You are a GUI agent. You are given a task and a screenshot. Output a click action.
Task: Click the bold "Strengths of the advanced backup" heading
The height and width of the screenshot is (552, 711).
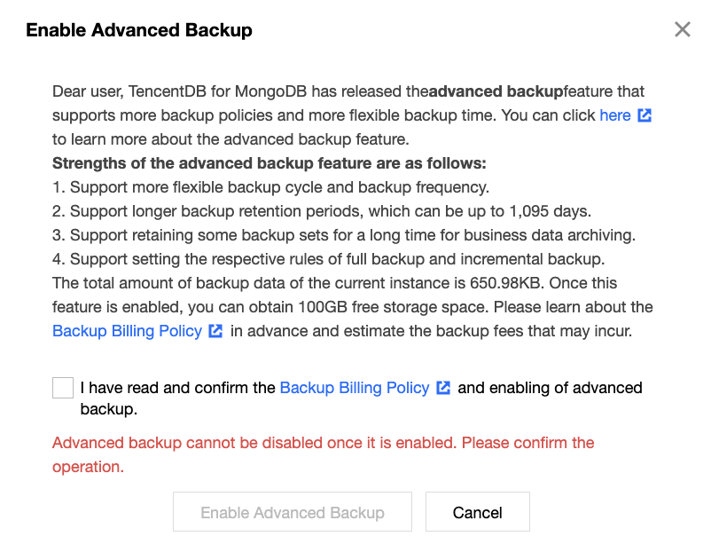[270, 163]
